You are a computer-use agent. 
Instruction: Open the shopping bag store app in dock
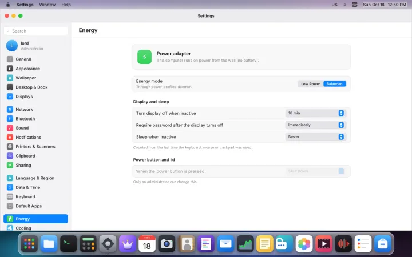click(383, 244)
